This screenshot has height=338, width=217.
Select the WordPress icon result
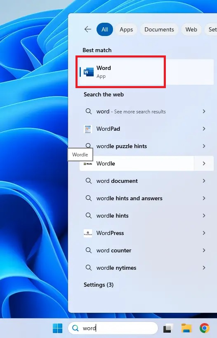point(88,233)
